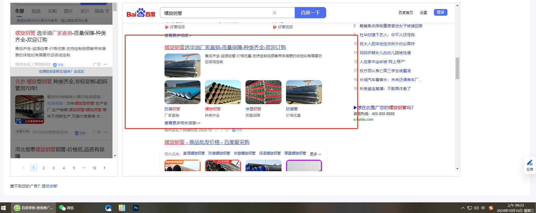536x213 pixels.
Task: Click the Baidu logo
Action: tap(141, 13)
